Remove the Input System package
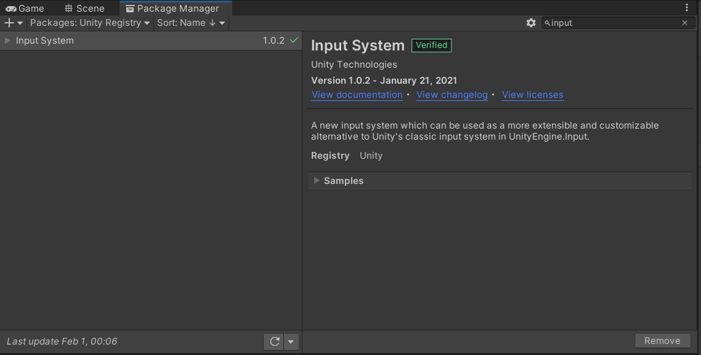The height and width of the screenshot is (355, 701). point(662,341)
